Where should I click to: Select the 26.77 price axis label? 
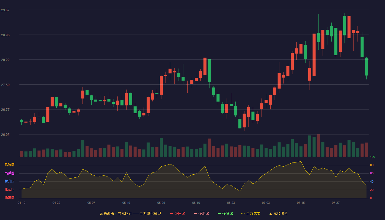tap(5, 110)
